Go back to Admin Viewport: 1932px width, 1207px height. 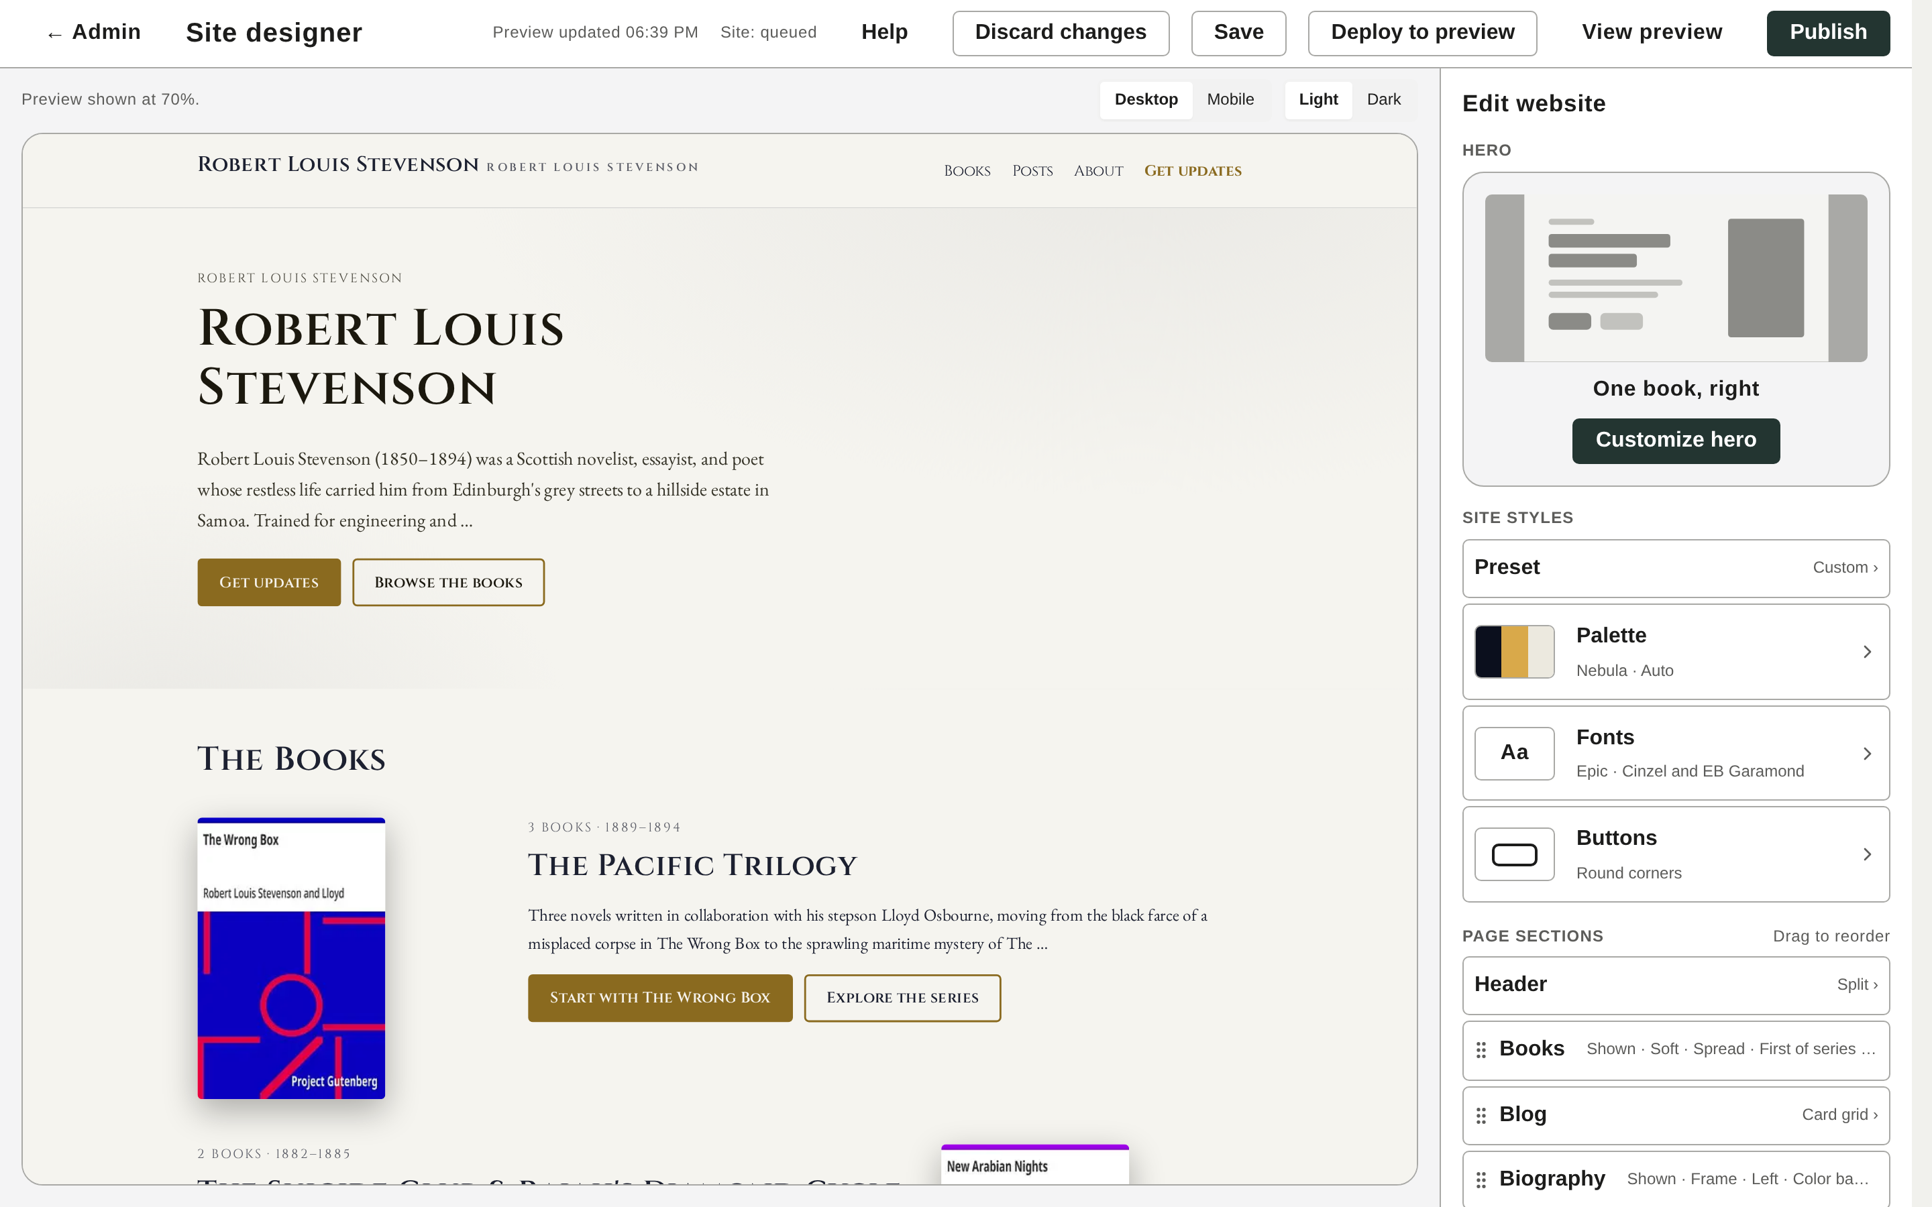coord(93,32)
